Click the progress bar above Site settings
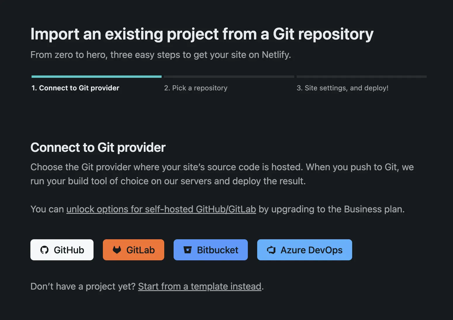453x320 pixels. point(362,76)
